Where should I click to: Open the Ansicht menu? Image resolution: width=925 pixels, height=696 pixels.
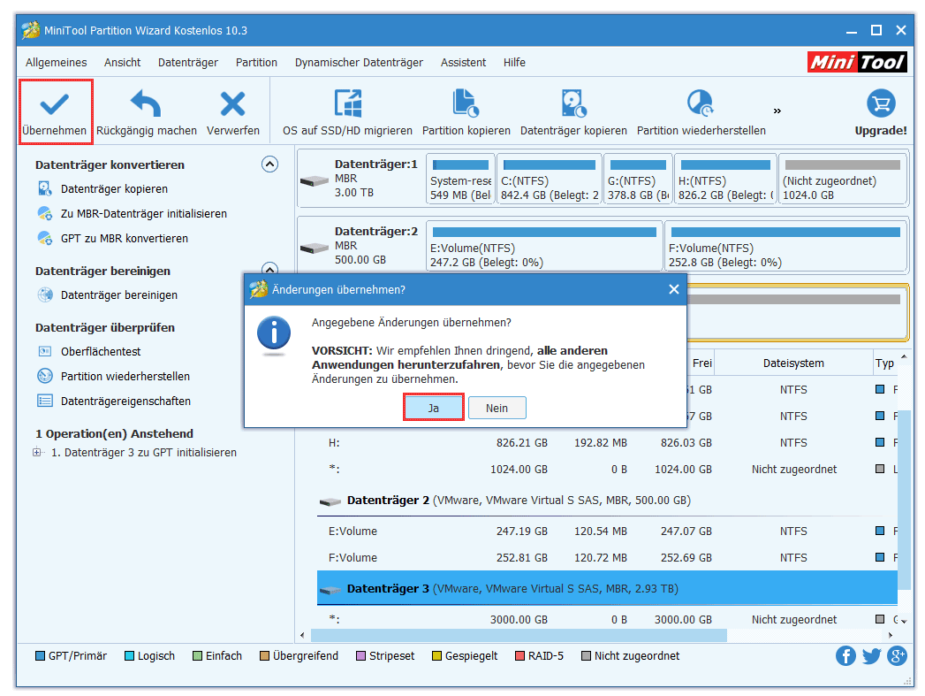tap(122, 63)
